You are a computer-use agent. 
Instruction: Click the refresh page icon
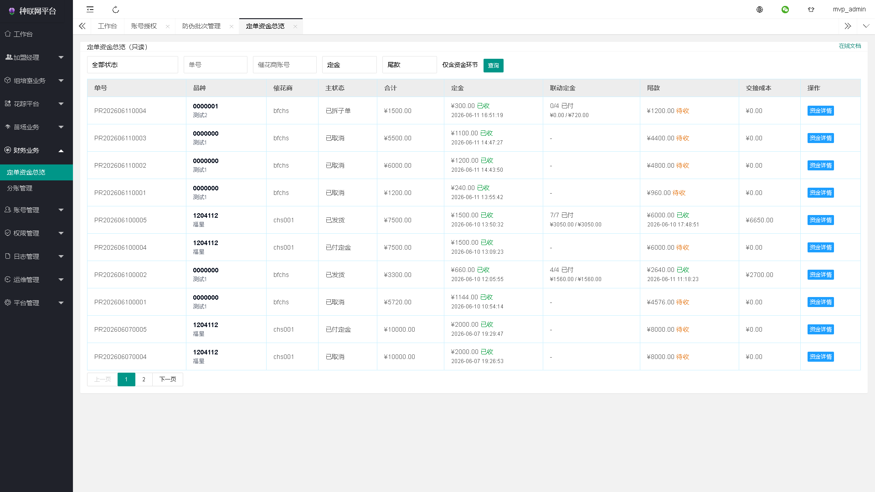pos(116,10)
